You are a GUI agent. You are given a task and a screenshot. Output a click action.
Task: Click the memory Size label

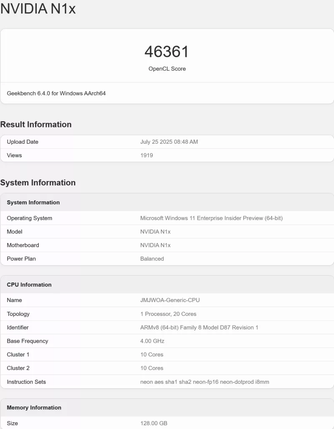coord(12,423)
